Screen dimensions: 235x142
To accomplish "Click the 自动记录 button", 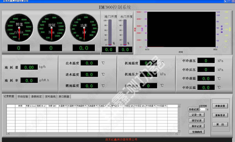I will tap(193, 109).
